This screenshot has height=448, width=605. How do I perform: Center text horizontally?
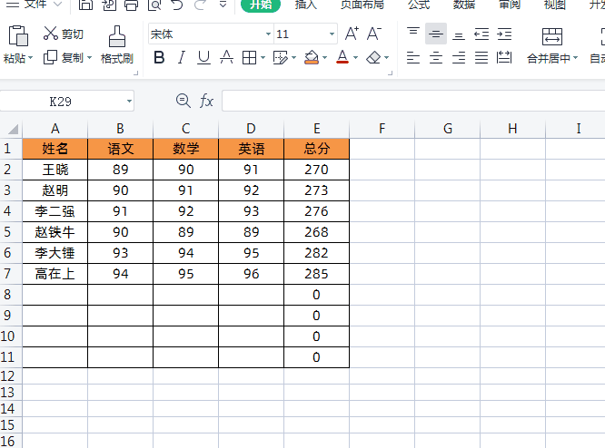[x=436, y=58]
